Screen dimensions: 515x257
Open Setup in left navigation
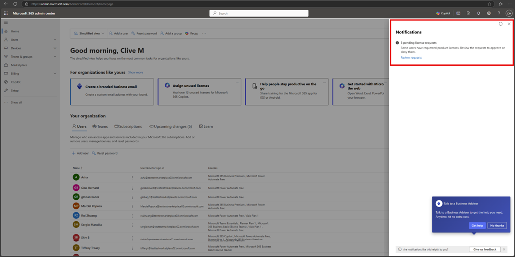pyautogui.click(x=14, y=90)
